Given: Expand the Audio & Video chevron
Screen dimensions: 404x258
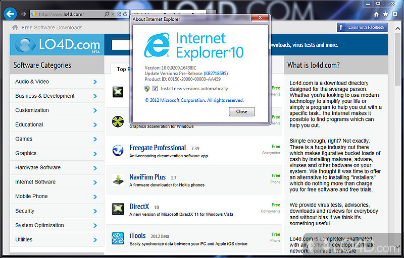Looking at the screenshot, I should click(x=95, y=82).
